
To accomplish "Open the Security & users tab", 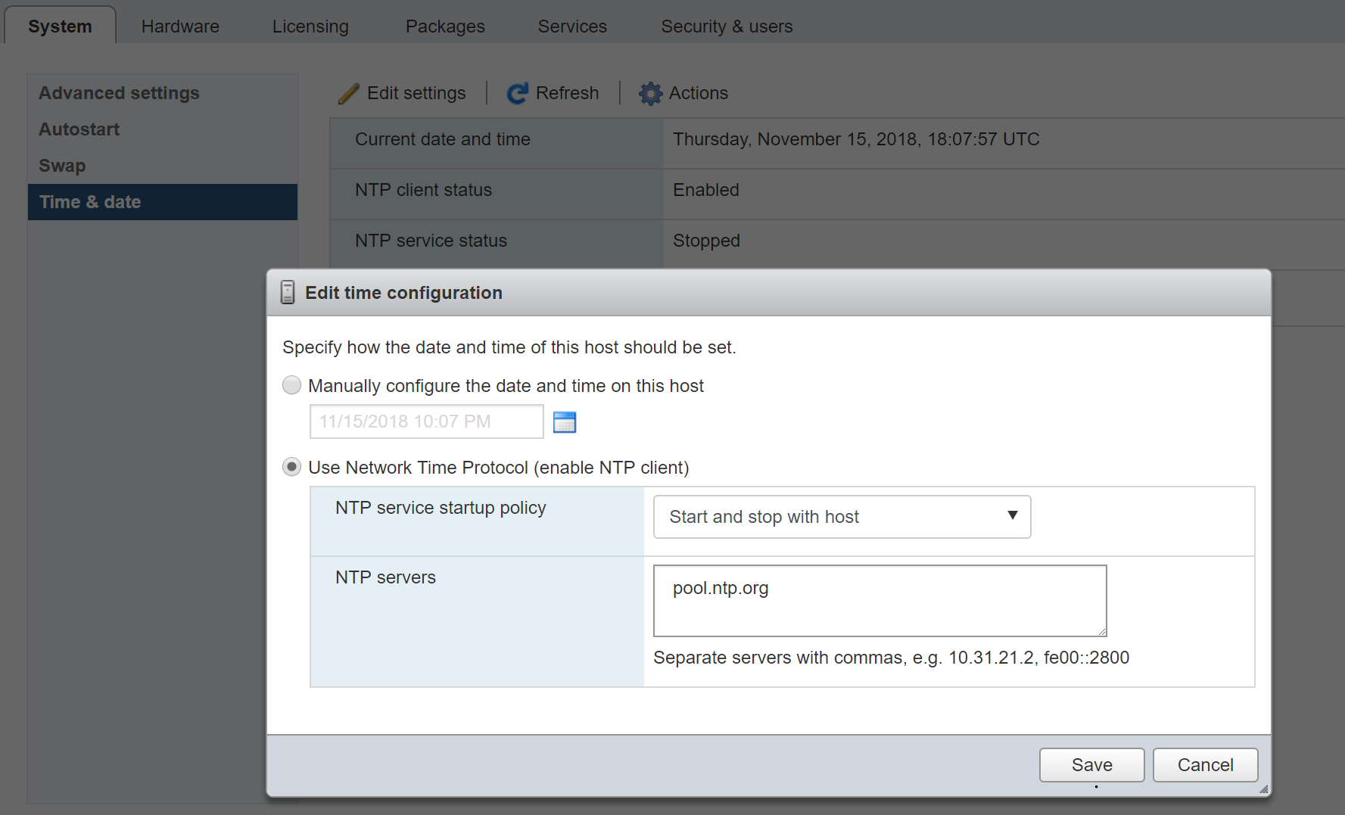I will [x=726, y=25].
